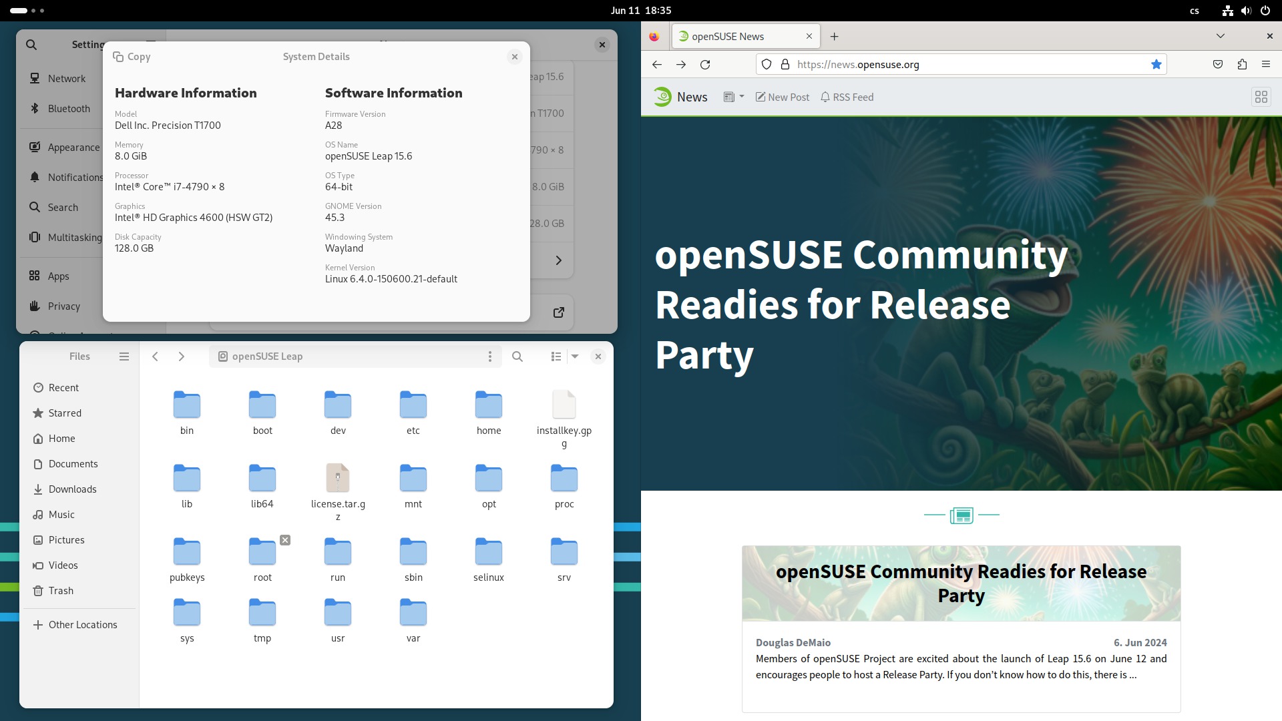Toggle list view in Files
Screen dimensions: 1282x721
556,356
